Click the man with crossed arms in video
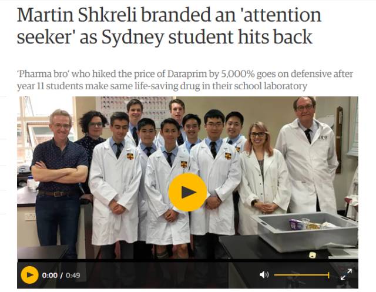The image size is (376, 292). [x=59, y=177]
